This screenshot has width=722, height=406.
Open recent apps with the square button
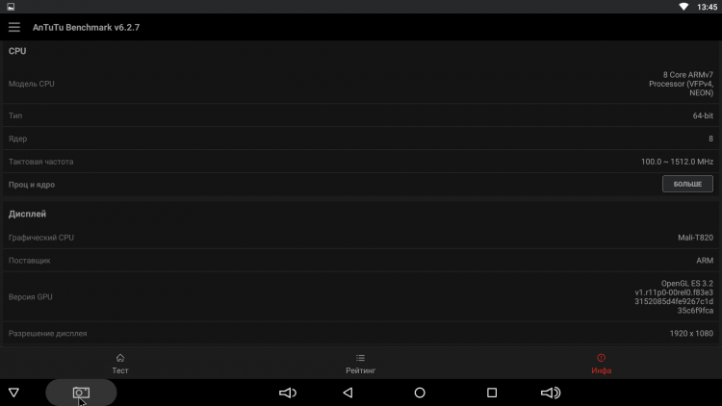click(x=492, y=393)
